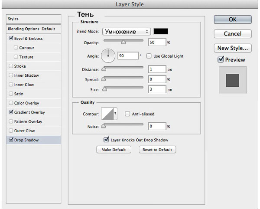
Task: Select the Bevel & Emboss row label
Action: pyautogui.click(x=28, y=39)
